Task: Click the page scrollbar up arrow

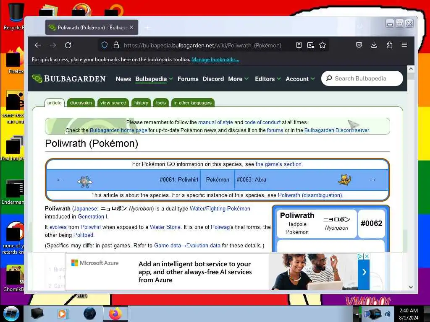Action: pyautogui.click(x=411, y=69)
